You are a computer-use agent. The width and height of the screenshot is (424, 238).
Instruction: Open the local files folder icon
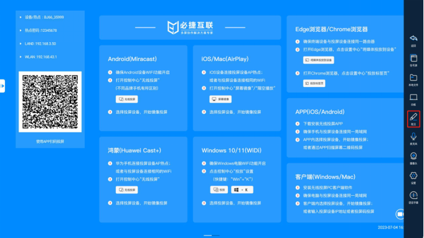[x=413, y=80]
